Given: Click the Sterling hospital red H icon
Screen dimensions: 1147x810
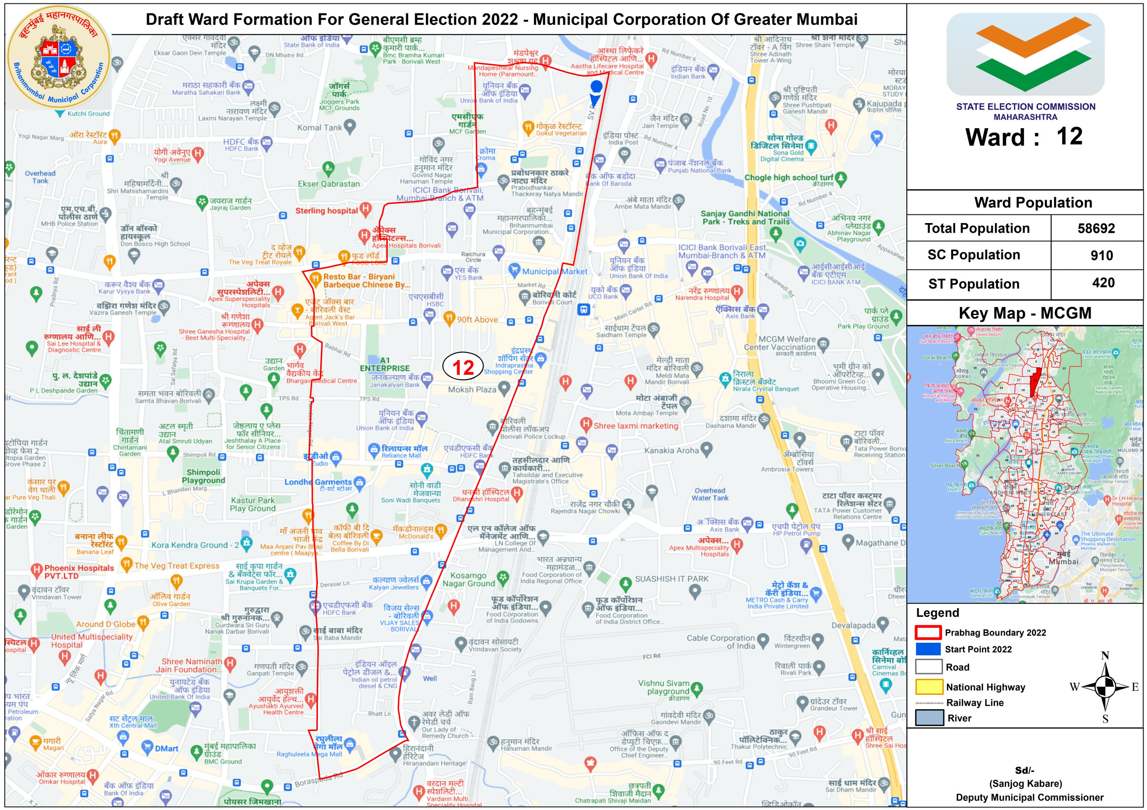Looking at the screenshot, I should pos(366,209).
